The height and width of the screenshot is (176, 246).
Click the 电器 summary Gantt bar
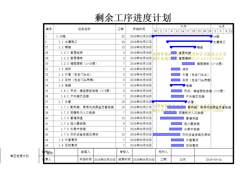[178, 85]
